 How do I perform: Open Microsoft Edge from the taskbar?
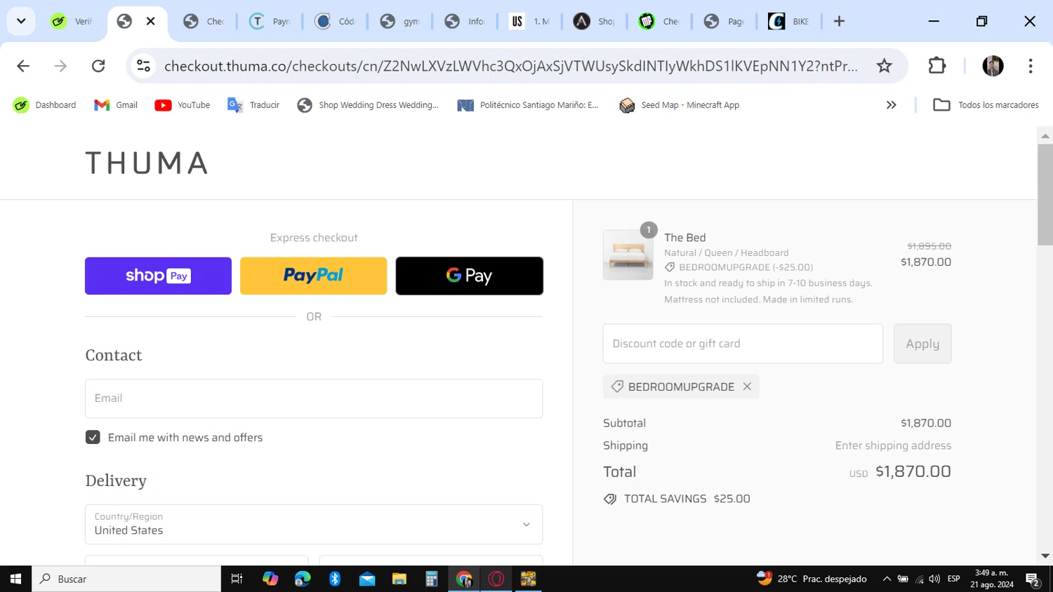pos(303,579)
